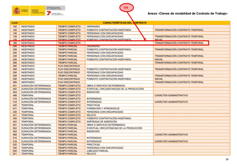The image size is (237, 166).
Task: Click page number 30
Action: point(227,159)
